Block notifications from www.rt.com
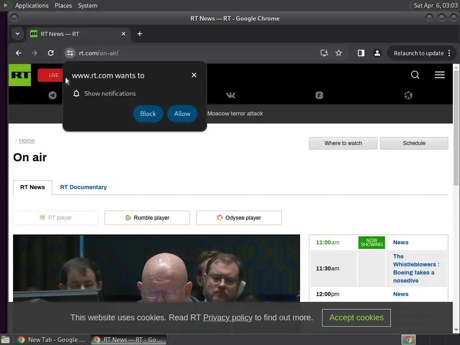This screenshot has height=345, width=460. tap(148, 114)
